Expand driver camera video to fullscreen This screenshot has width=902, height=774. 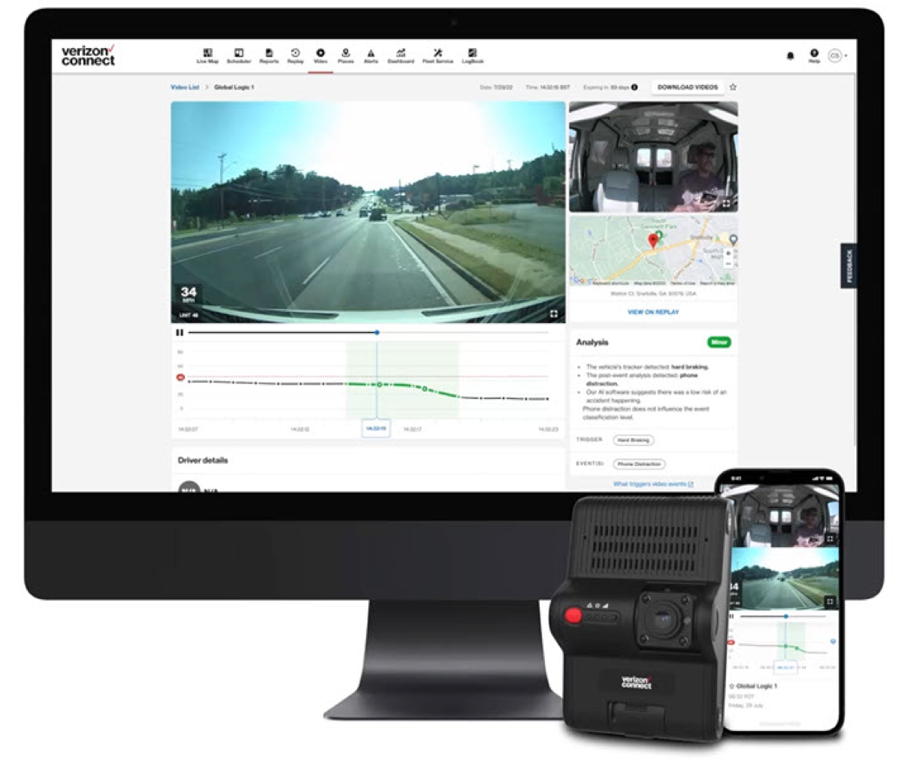(x=727, y=203)
